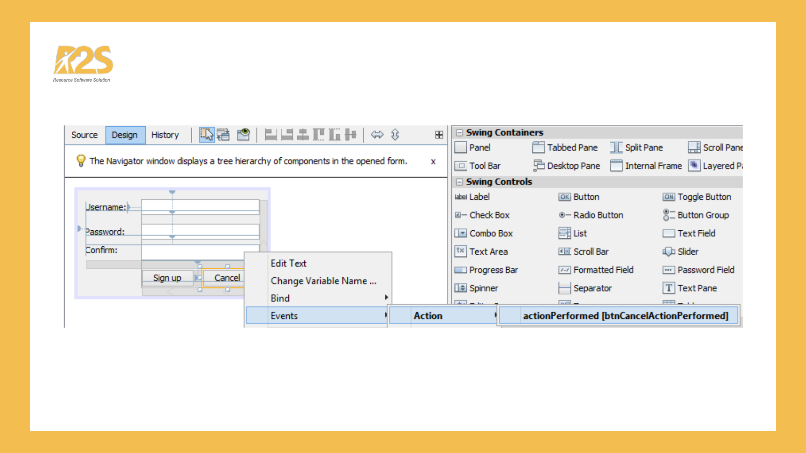Click the maximize editor icon at toolbar right
The height and width of the screenshot is (453, 806).
[439, 135]
